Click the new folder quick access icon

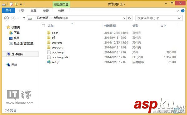tap(16, 4)
